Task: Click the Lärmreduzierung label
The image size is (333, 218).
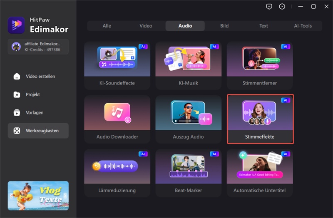Action: click(117, 191)
